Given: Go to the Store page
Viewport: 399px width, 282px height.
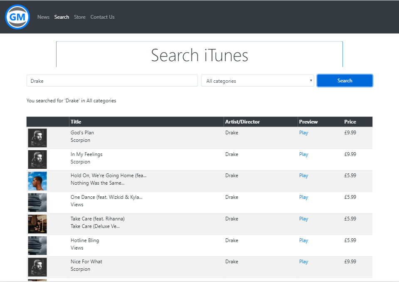Looking at the screenshot, I should 80,17.
